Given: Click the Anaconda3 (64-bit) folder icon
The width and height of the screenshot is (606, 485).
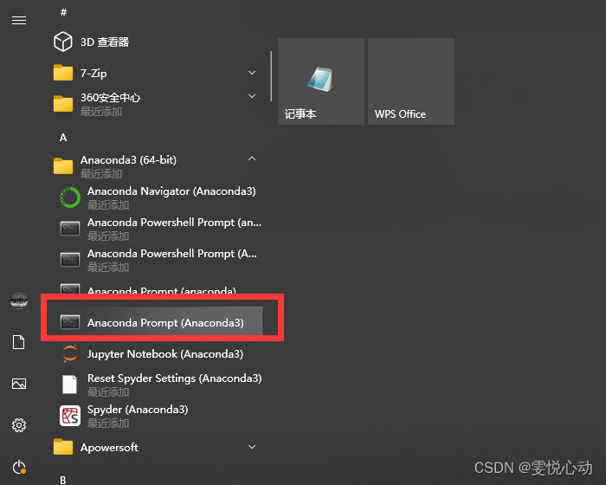Looking at the screenshot, I should pos(63,166).
